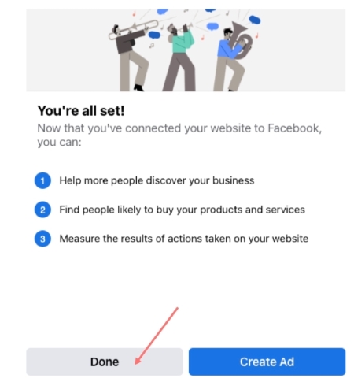Click "Help more people discover your business" text
The width and height of the screenshot is (354, 382).
pos(157,180)
